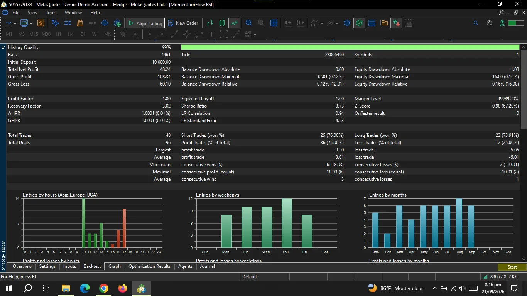Viewport: 527px width, 296px height.
Task: Click the Market shopping bag icon
Action: (80, 23)
